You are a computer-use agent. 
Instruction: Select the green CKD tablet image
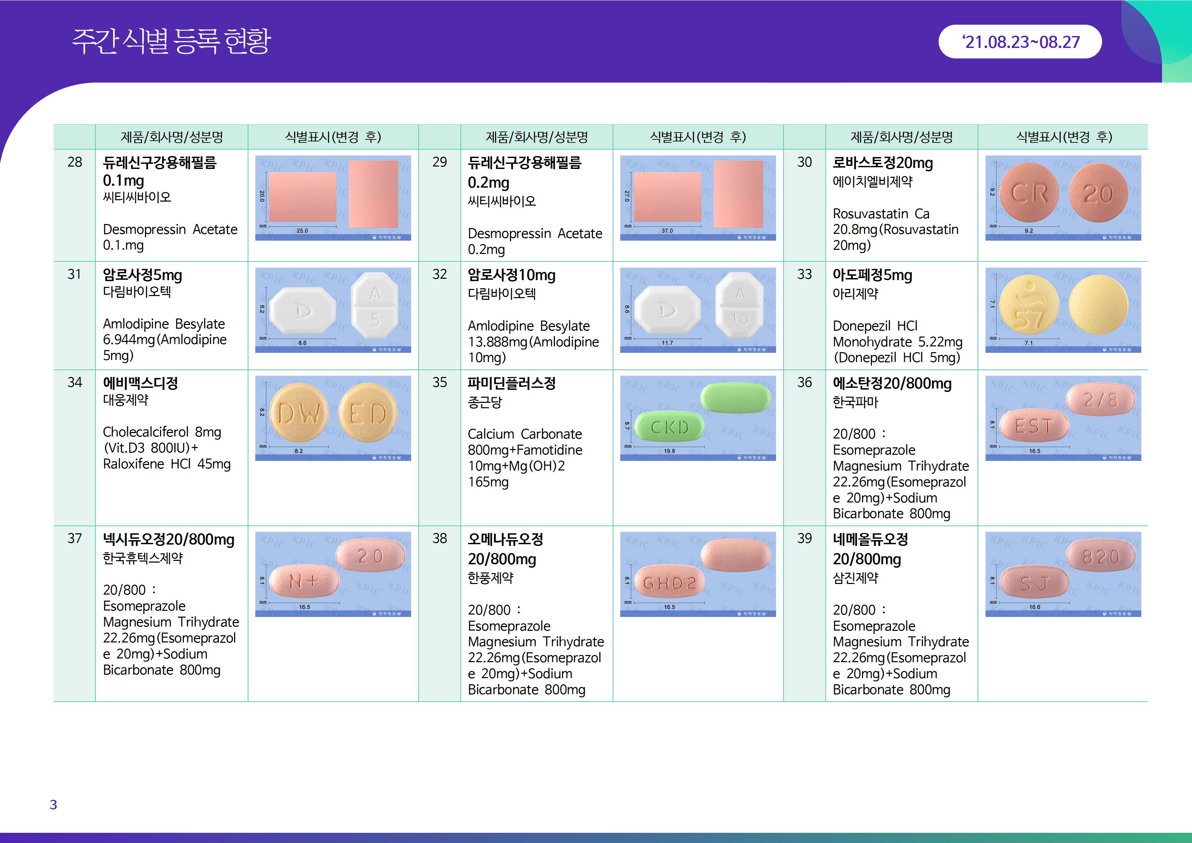(698, 418)
